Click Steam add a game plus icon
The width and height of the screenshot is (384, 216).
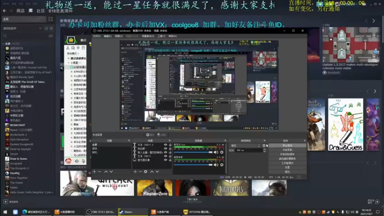[6, 202]
